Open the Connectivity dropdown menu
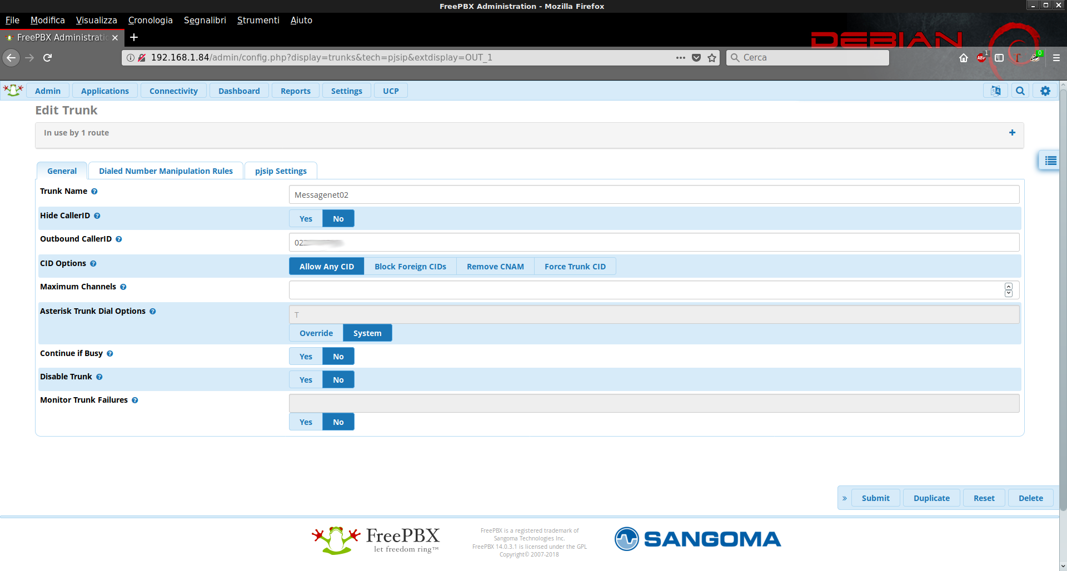1067x571 pixels. (173, 91)
